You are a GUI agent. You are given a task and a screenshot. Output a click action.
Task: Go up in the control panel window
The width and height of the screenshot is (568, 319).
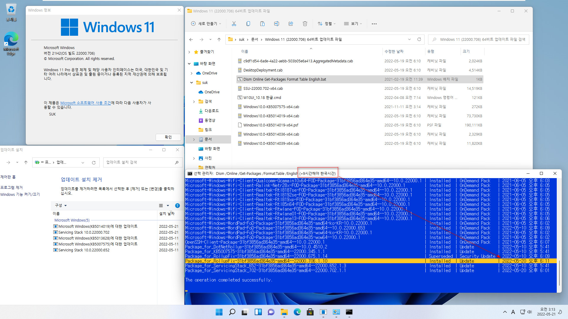pyautogui.click(x=26, y=162)
